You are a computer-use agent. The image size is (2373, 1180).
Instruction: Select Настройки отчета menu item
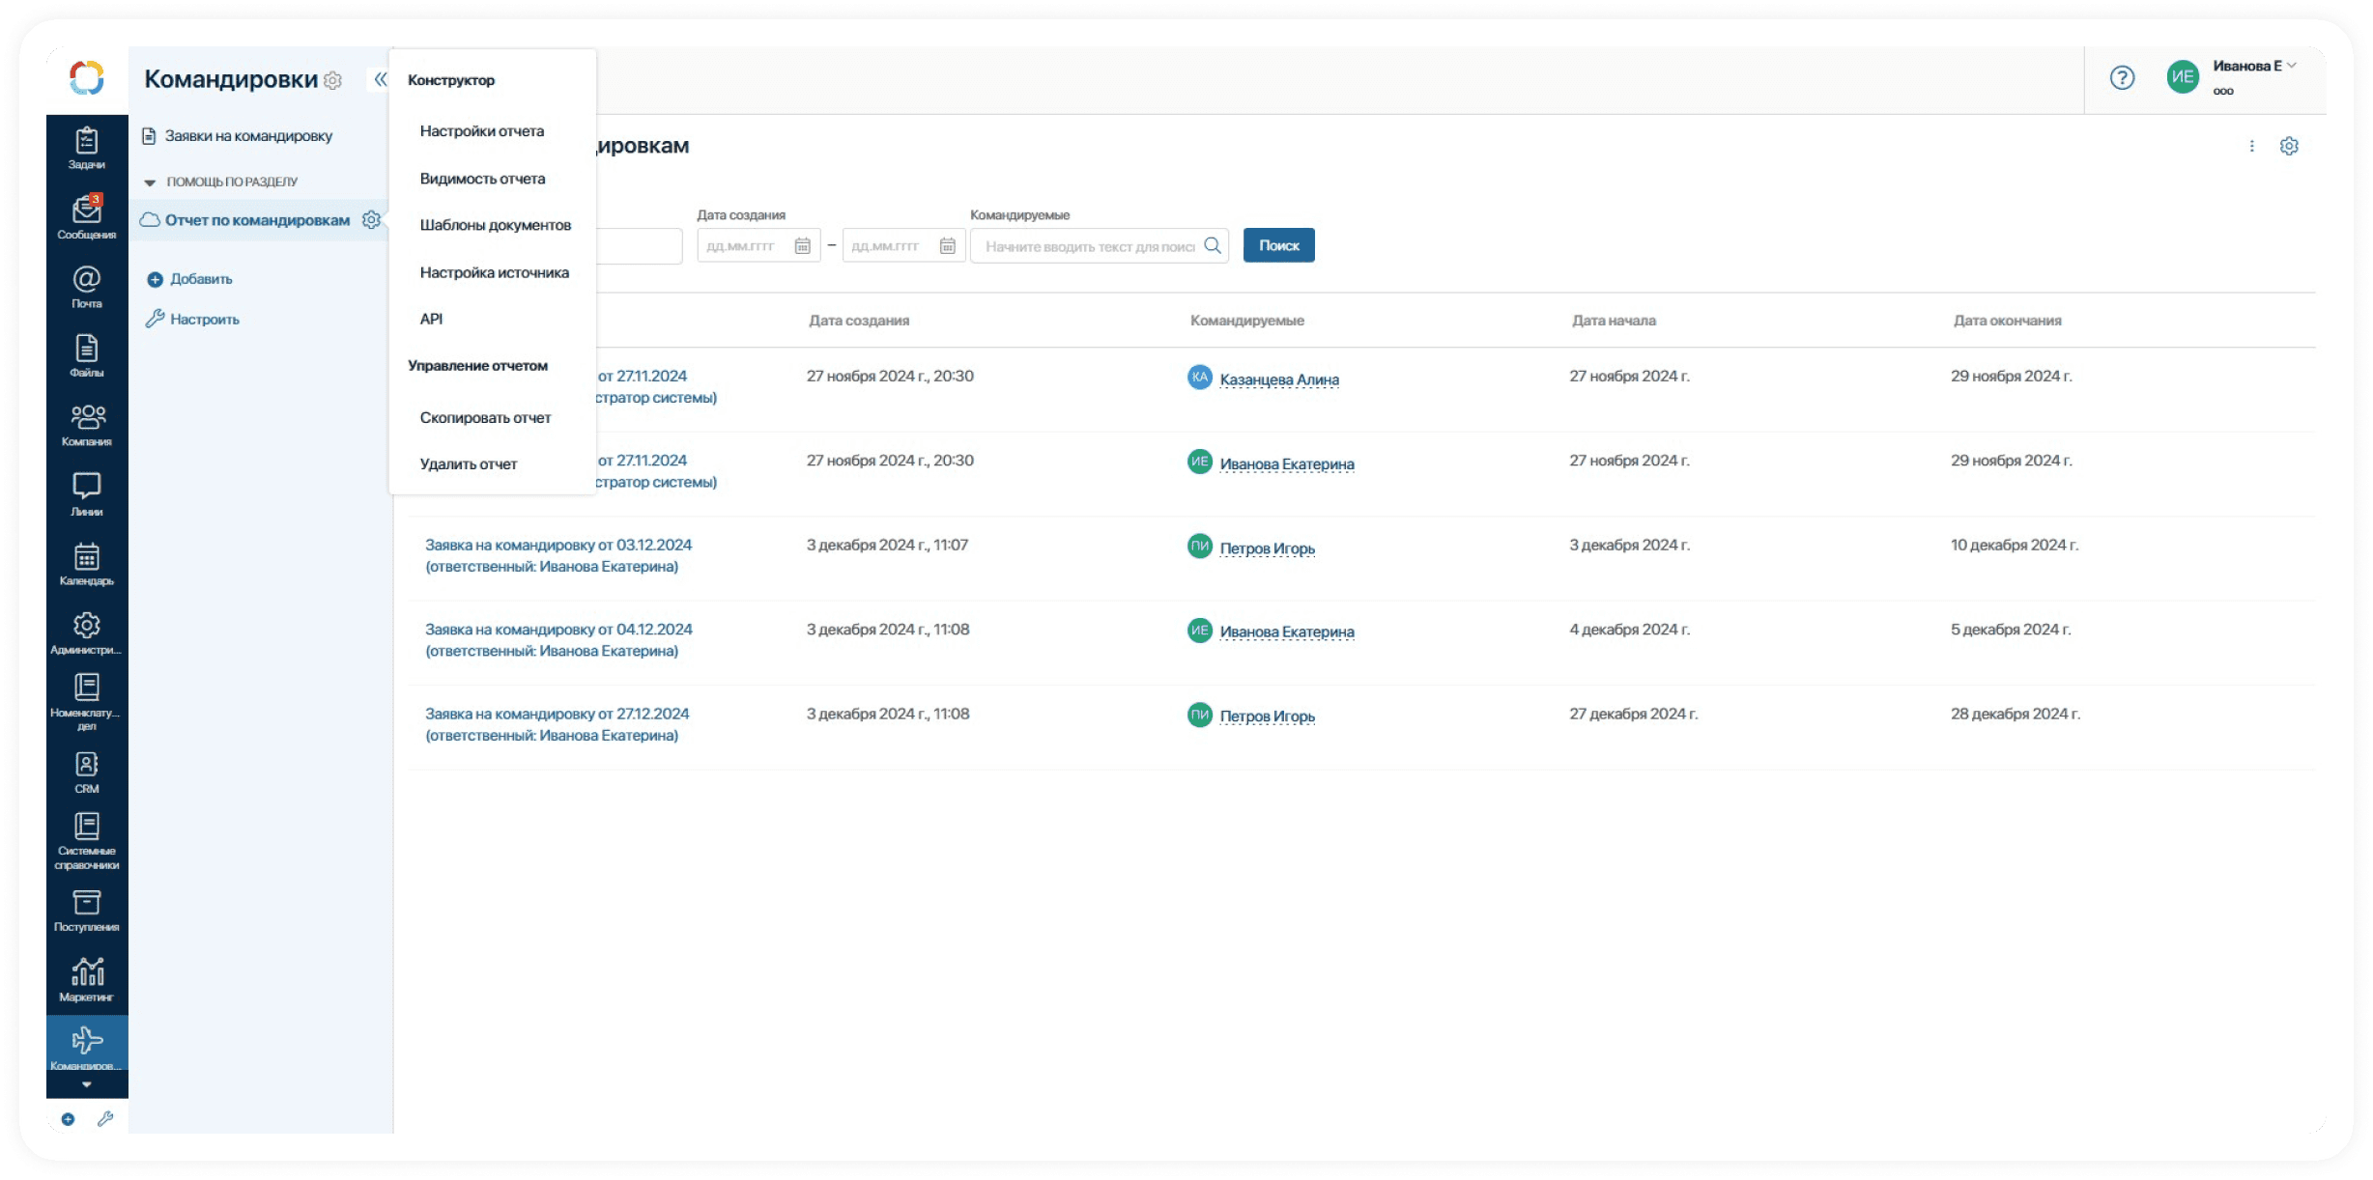click(x=481, y=131)
